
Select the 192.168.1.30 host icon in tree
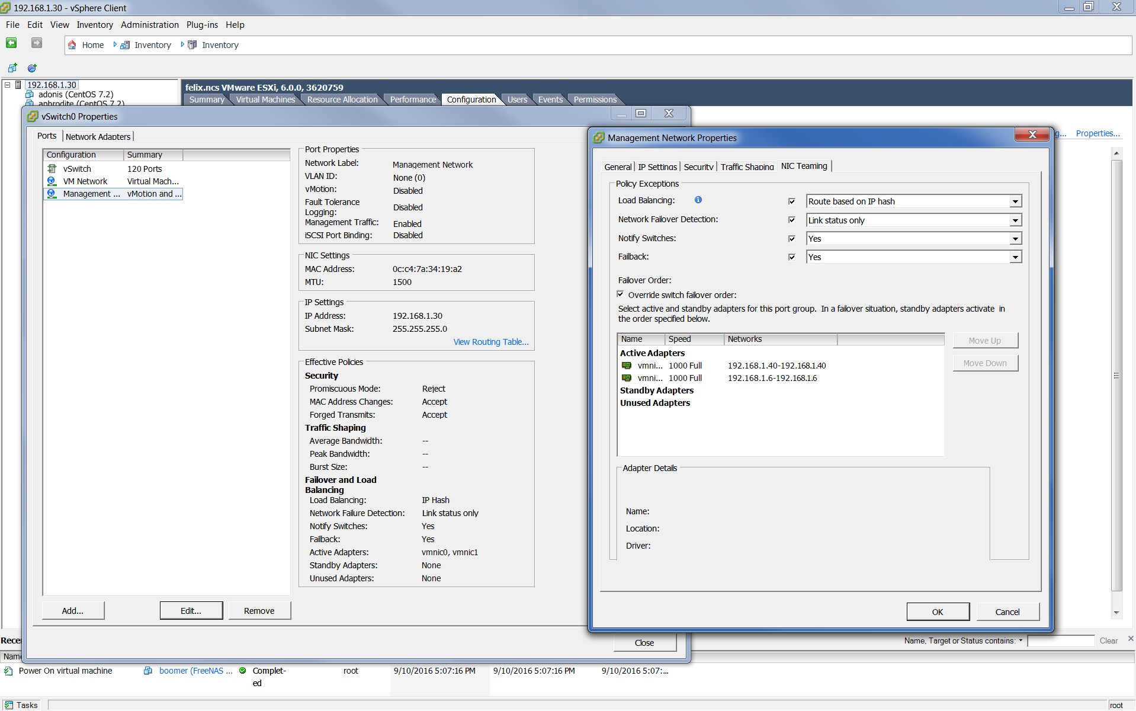pyautogui.click(x=18, y=85)
